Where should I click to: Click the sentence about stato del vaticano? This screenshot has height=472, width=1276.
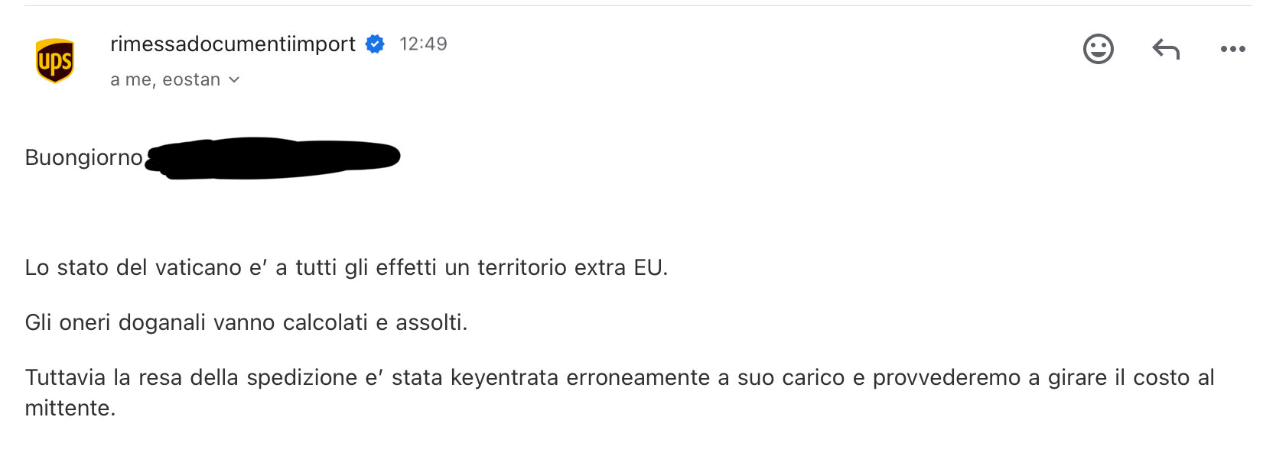(x=347, y=267)
